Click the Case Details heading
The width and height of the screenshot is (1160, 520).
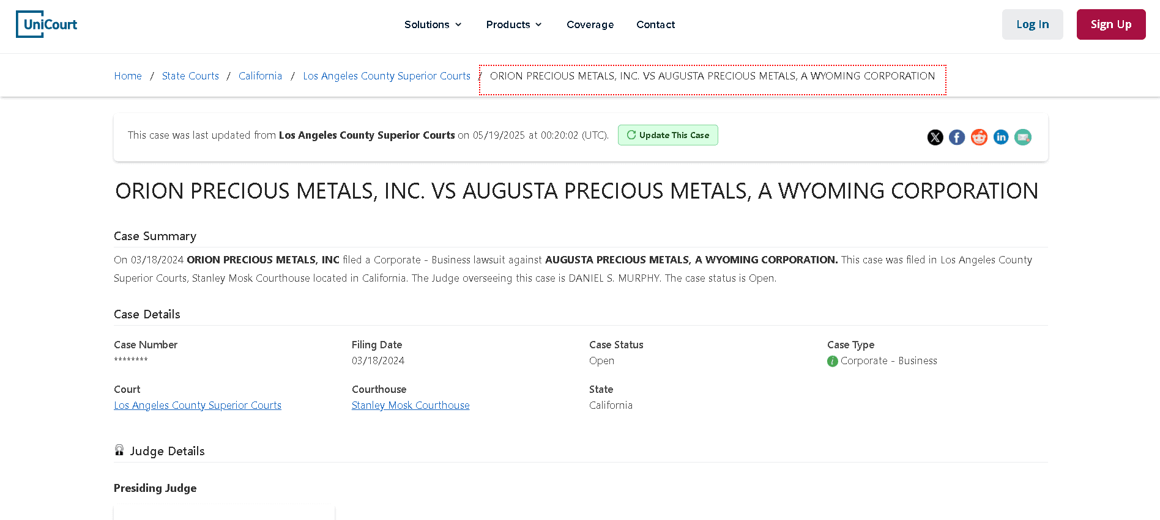click(x=147, y=314)
